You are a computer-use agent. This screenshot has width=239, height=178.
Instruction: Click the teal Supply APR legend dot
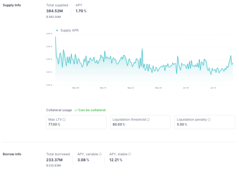click(x=57, y=30)
